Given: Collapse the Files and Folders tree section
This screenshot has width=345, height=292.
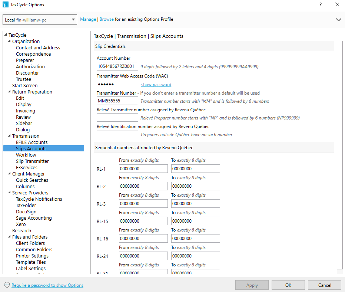Looking at the screenshot, I should (9, 237).
